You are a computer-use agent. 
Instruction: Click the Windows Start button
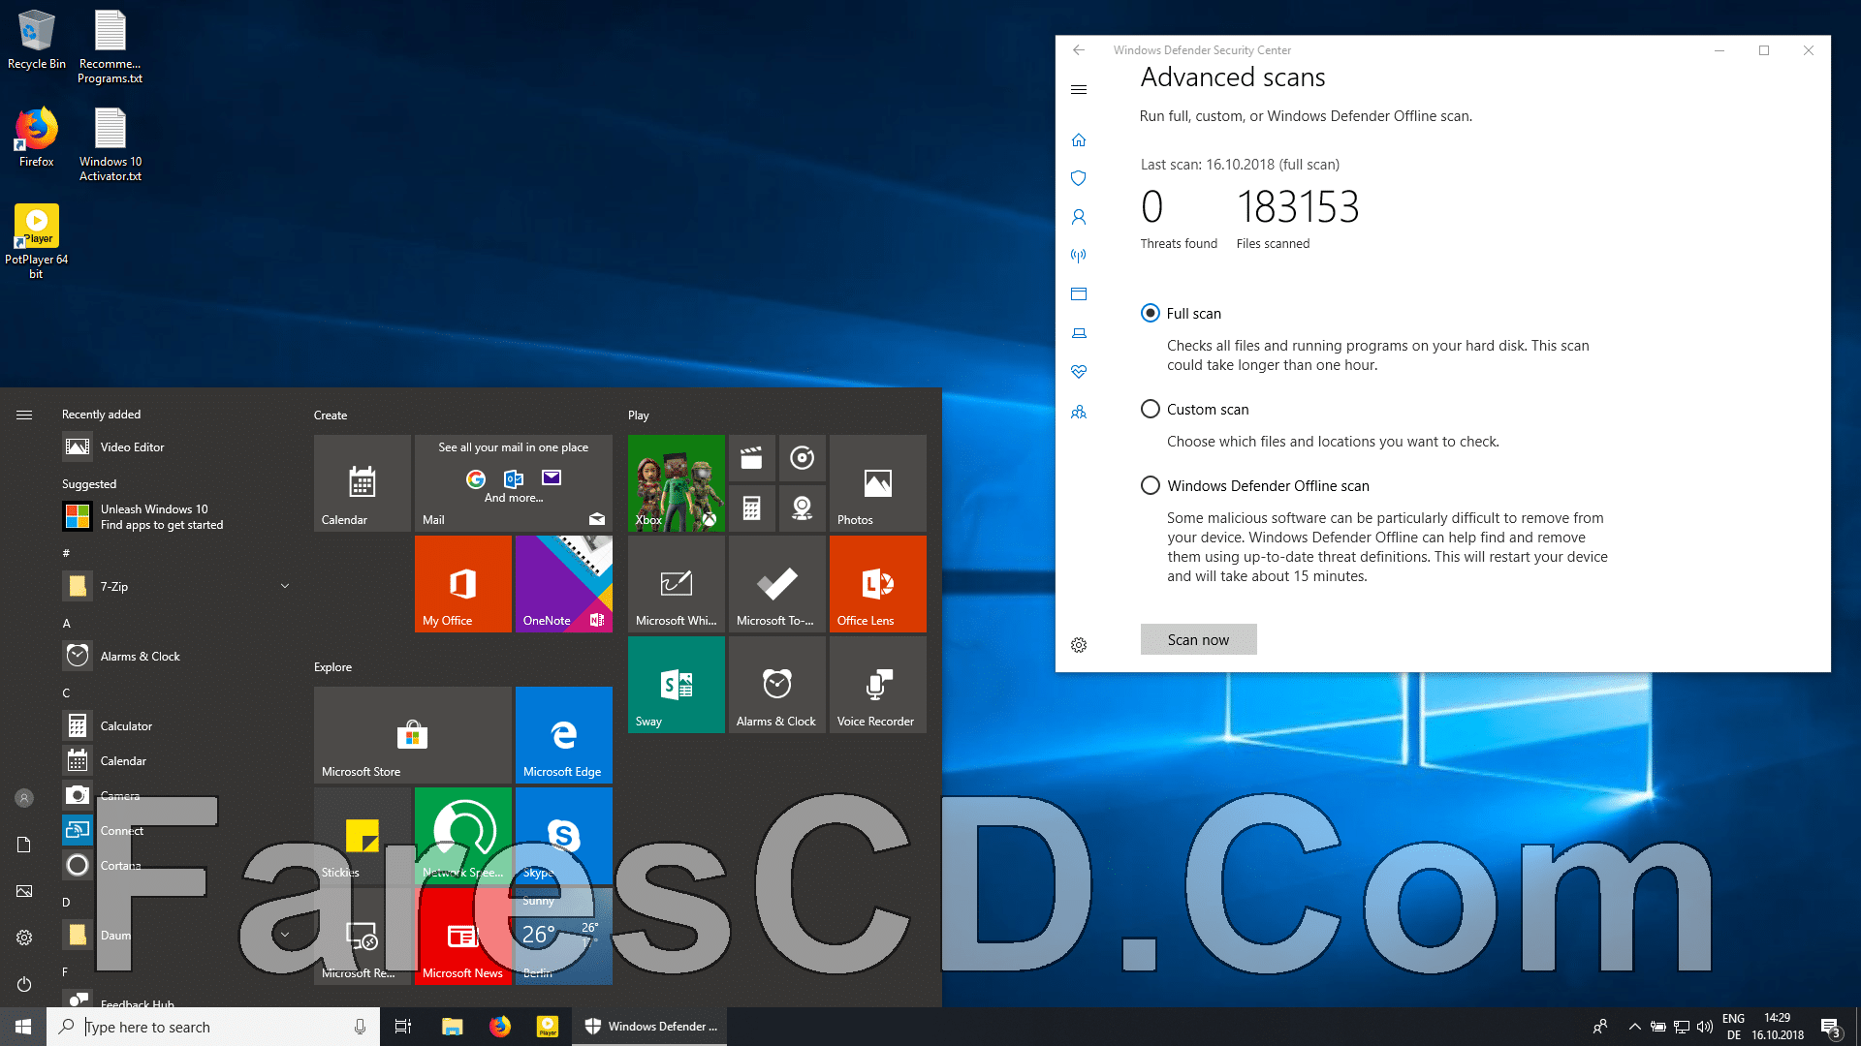(23, 1027)
